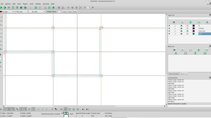Click the Previous View icon

(x=84, y=8)
